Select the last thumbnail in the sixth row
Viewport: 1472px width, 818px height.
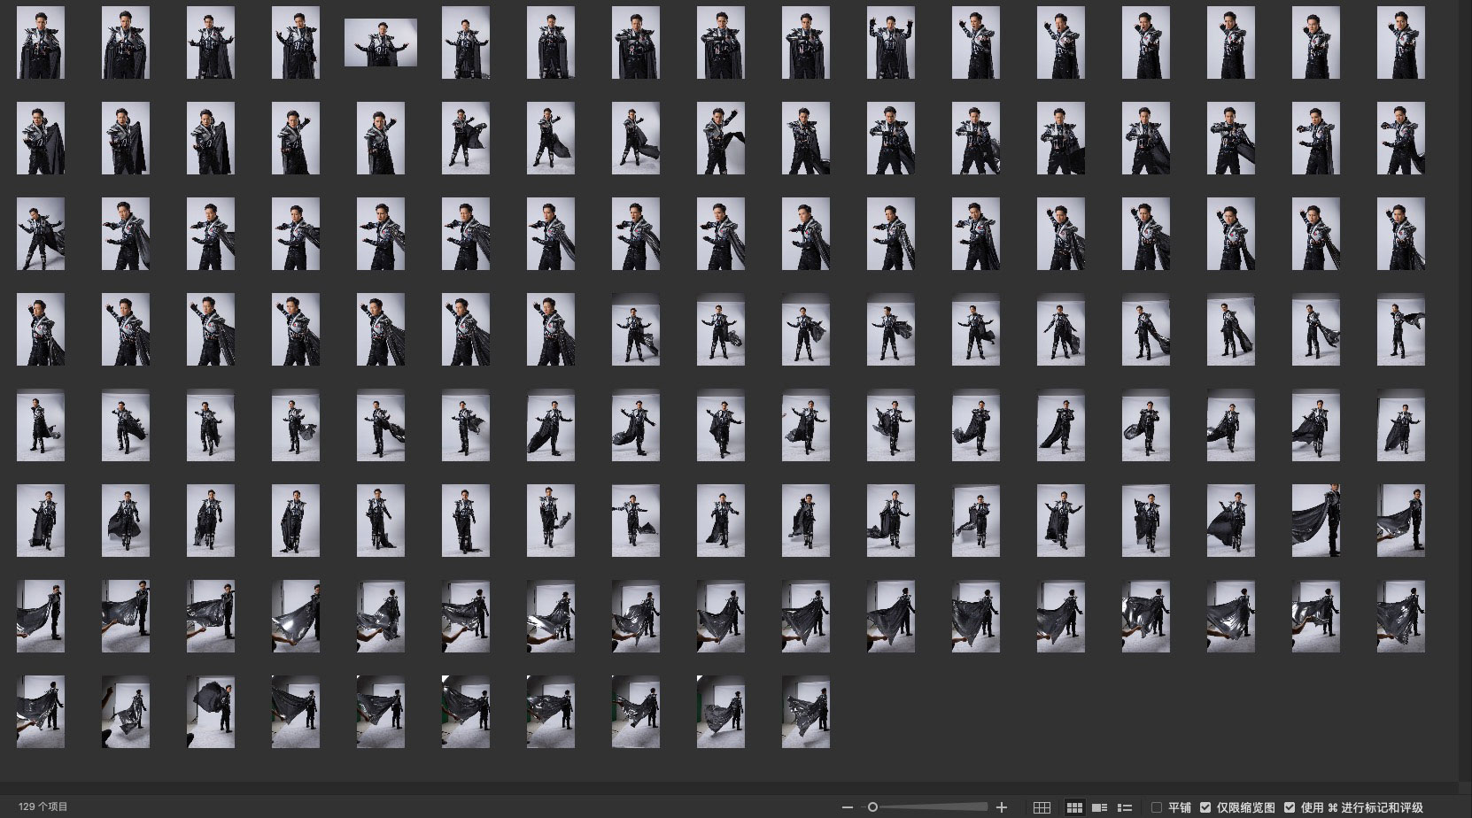1400,521
